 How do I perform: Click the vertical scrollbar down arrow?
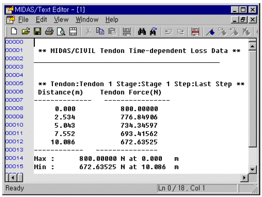pos(252,170)
